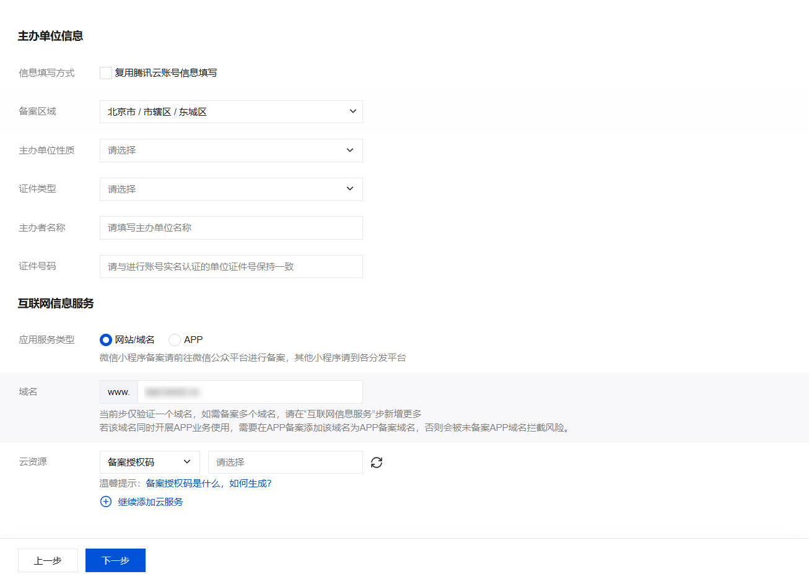809x582 pixels.
Task: Choose the APP radio option
Action: coord(175,340)
